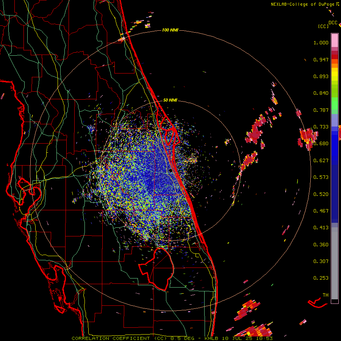Viewport: 341px width, 341px height.
Task: Click the 10 JUL 25 date text
Action: coord(236,338)
